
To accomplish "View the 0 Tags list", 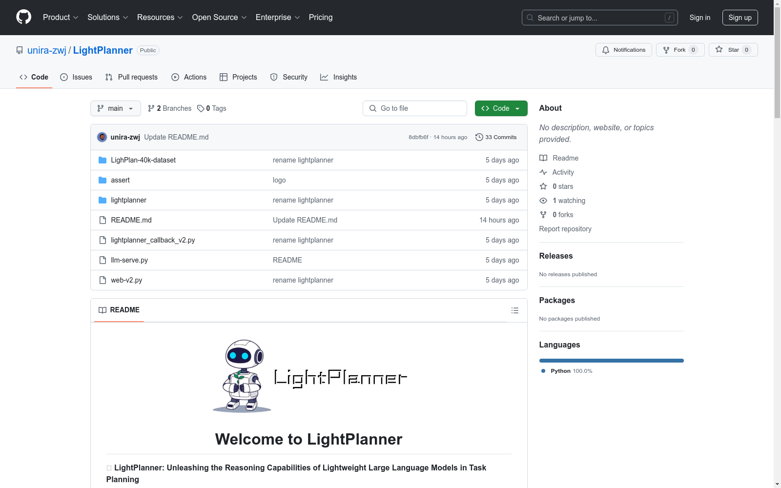I will [212, 108].
